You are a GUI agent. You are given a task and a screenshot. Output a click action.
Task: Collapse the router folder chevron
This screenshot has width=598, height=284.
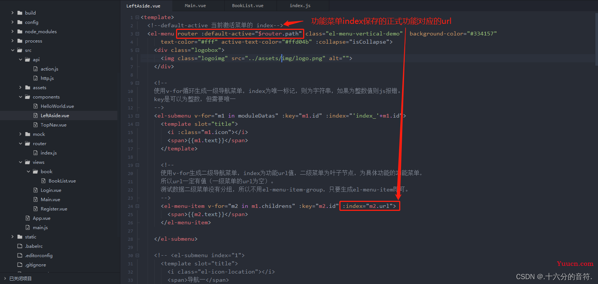pyautogui.click(x=20, y=143)
